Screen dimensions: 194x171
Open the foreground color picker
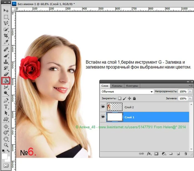tap(4, 156)
